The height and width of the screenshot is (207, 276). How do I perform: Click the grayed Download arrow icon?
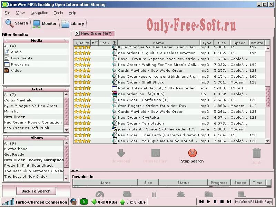pyautogui.click(x=121, y=153)
